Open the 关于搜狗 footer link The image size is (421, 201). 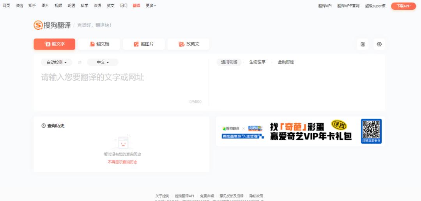click(163, 196)
